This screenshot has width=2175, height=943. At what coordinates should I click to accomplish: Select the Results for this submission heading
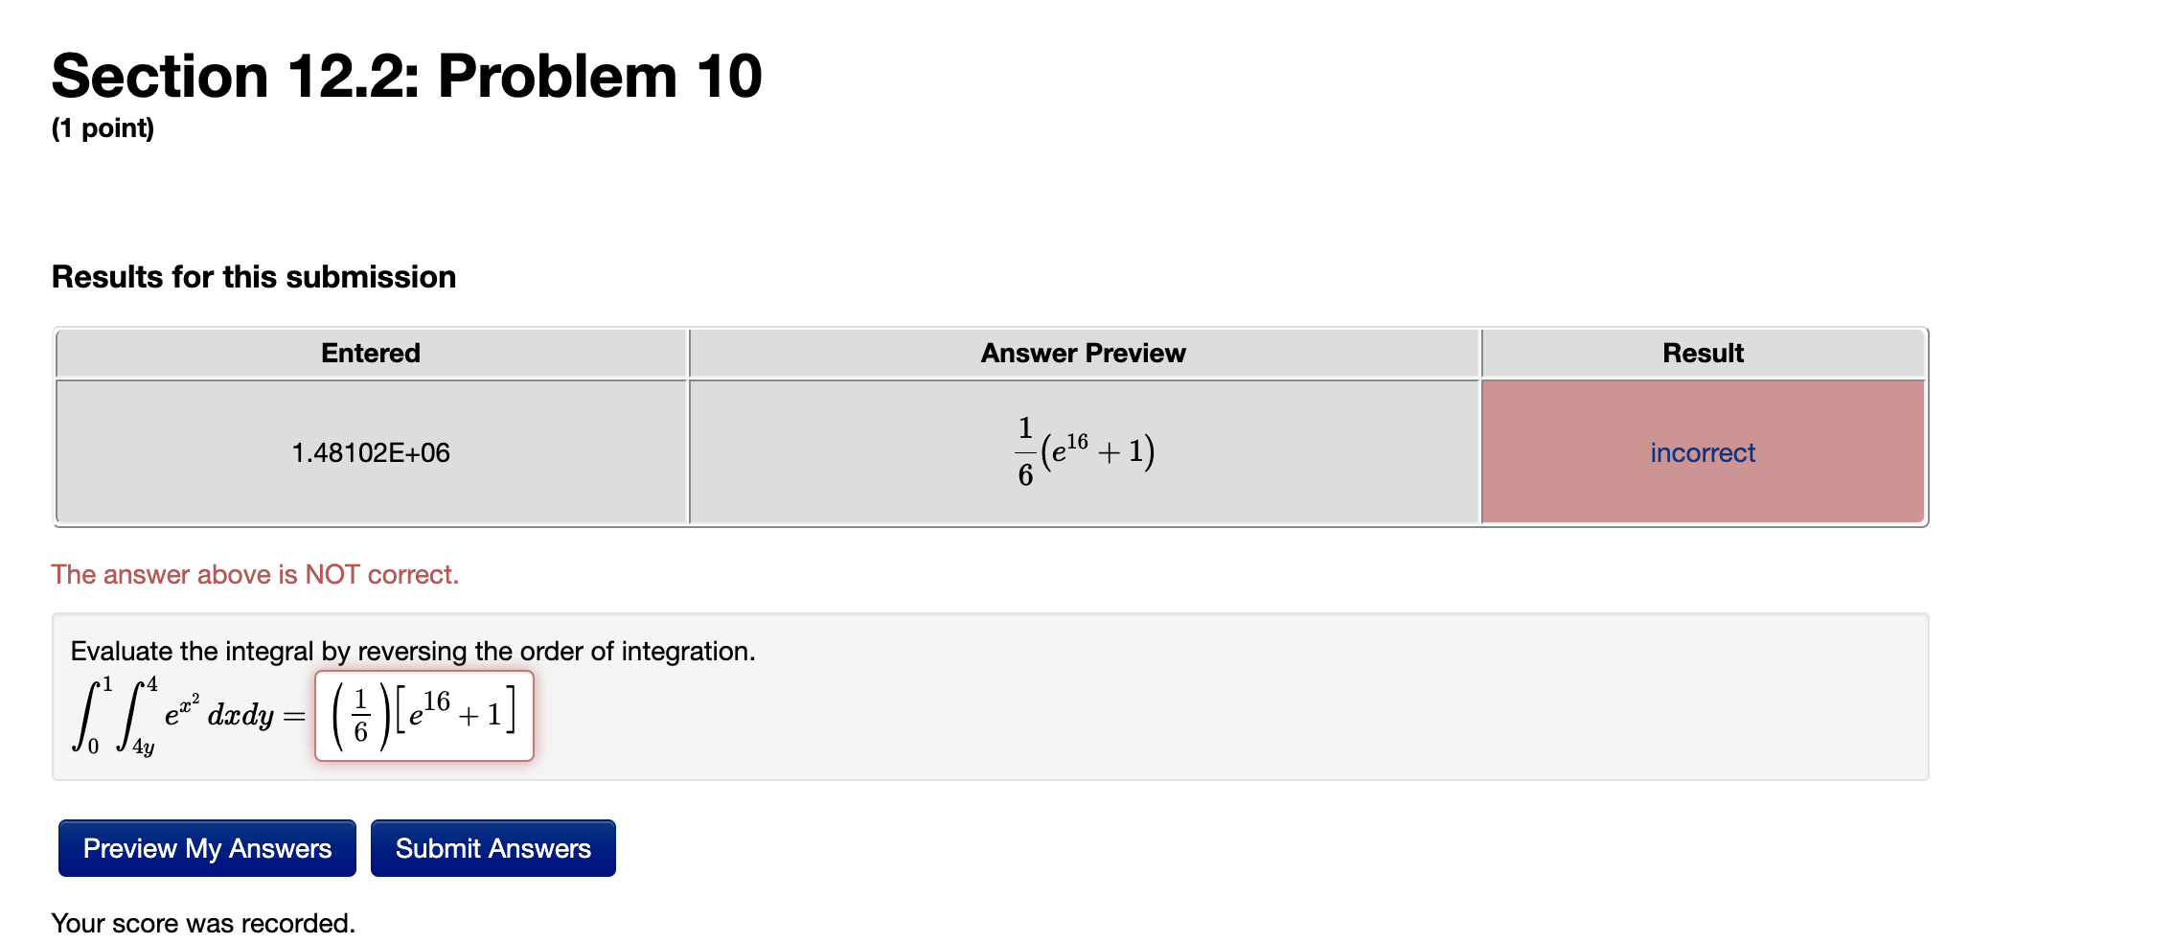(254, 276)
